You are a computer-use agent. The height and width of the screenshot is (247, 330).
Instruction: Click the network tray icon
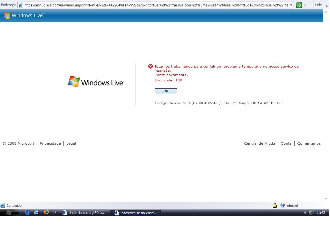point(311,213)
